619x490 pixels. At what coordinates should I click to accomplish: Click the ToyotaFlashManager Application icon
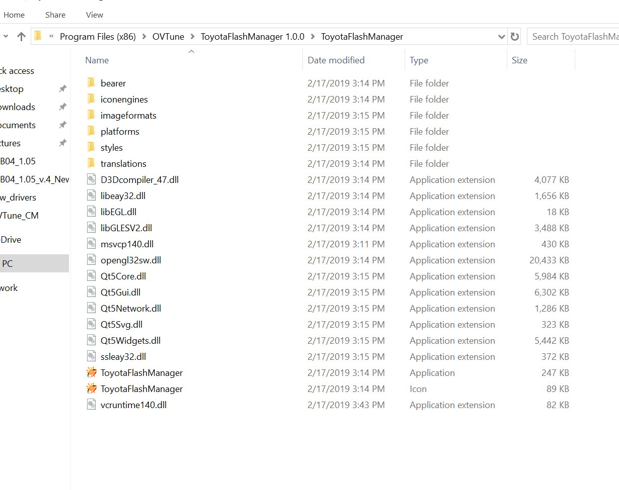[91, 372]
